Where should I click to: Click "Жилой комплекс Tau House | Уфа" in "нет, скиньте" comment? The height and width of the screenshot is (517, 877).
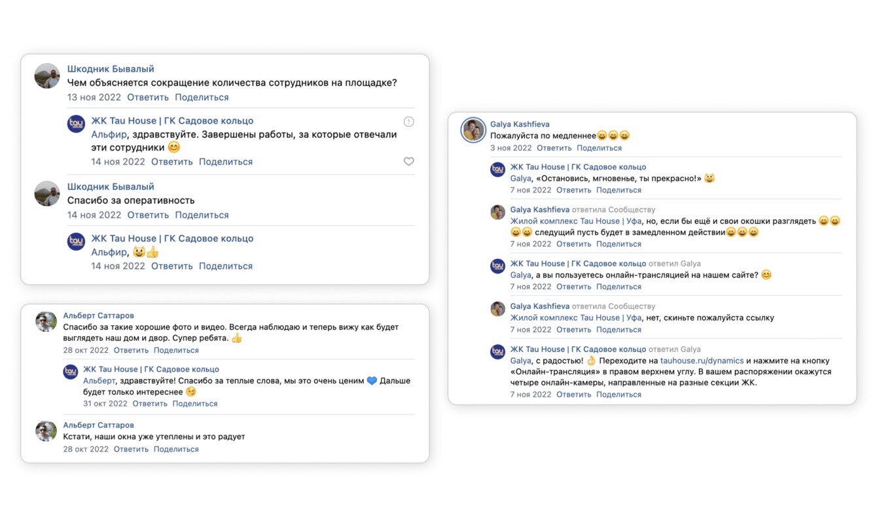click(575, 317)
